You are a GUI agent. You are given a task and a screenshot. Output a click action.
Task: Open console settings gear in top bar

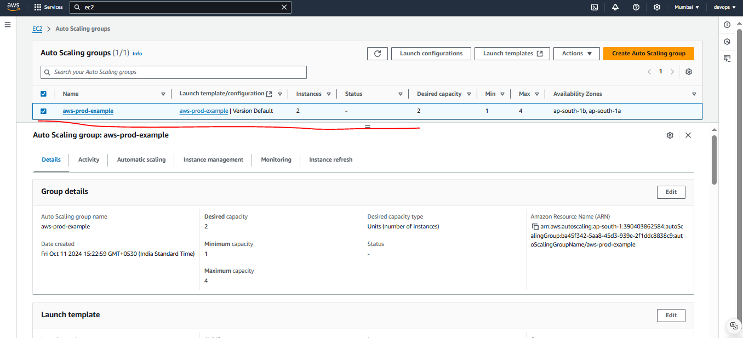click(657, 7)
